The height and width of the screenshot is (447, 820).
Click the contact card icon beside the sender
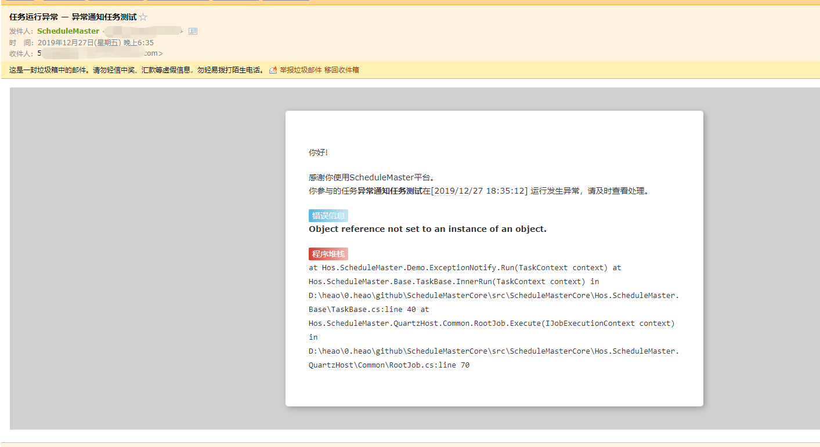pyautogui.click(x=193, y=31)
